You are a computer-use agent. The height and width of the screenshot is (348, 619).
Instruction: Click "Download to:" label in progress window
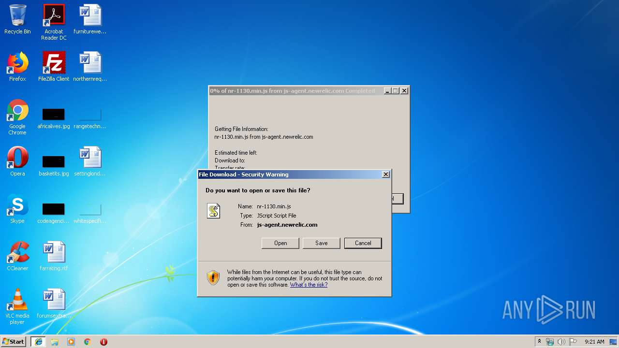tap(230, 160)
